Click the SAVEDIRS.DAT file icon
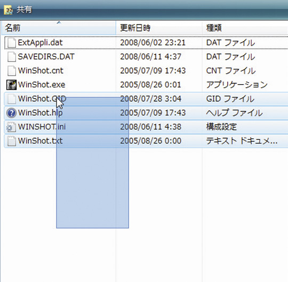288x282 pixels. coord(12,57)
